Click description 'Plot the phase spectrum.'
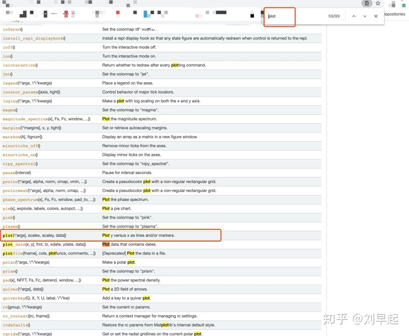The image size is (409, 336). coord(125,200)
